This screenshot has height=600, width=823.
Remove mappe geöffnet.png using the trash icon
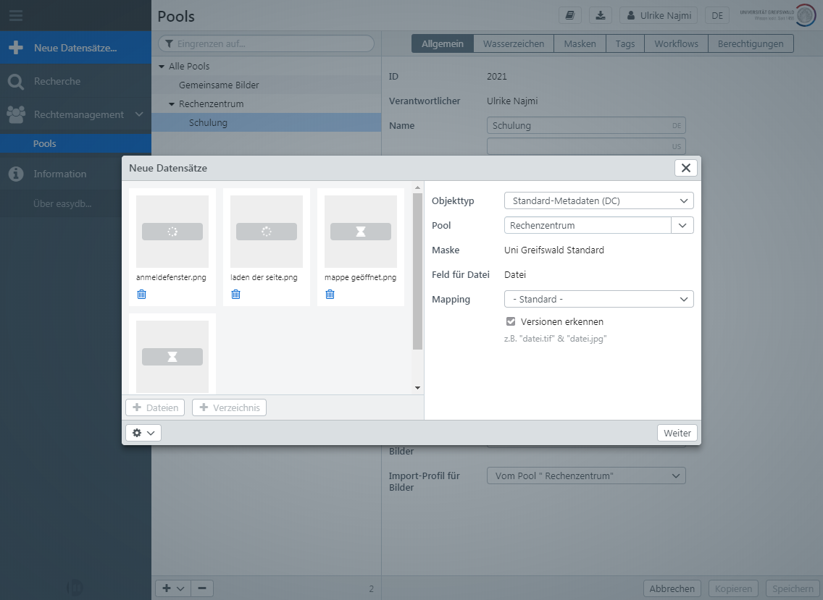[x=330, y=295]
